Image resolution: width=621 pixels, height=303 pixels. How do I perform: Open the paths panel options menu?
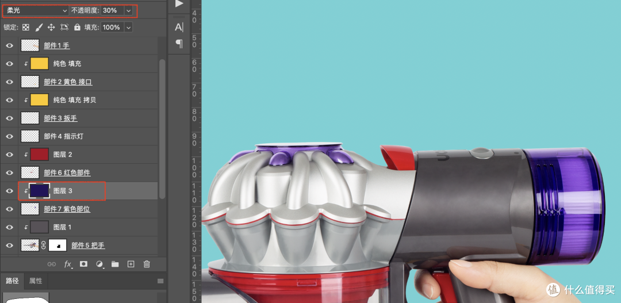[x=160, y=281]
